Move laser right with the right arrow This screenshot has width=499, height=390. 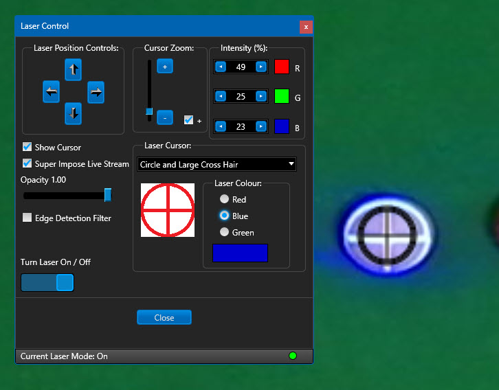point(96,92)
